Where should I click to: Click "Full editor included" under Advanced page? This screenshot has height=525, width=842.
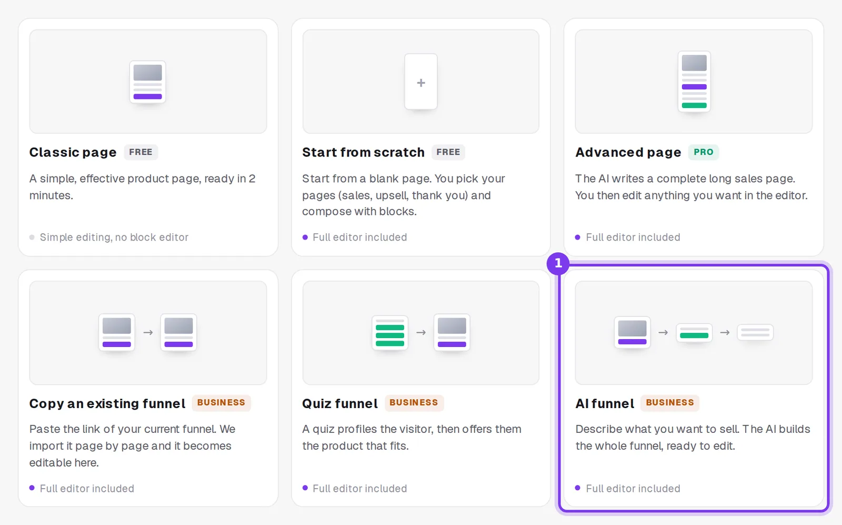[x=633, y=237]
